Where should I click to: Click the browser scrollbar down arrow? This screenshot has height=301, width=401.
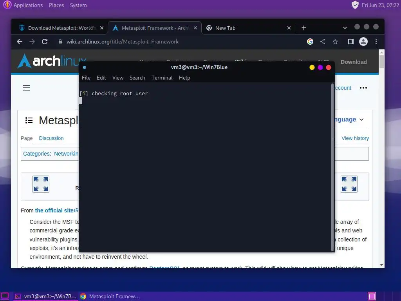pos(381,265)
